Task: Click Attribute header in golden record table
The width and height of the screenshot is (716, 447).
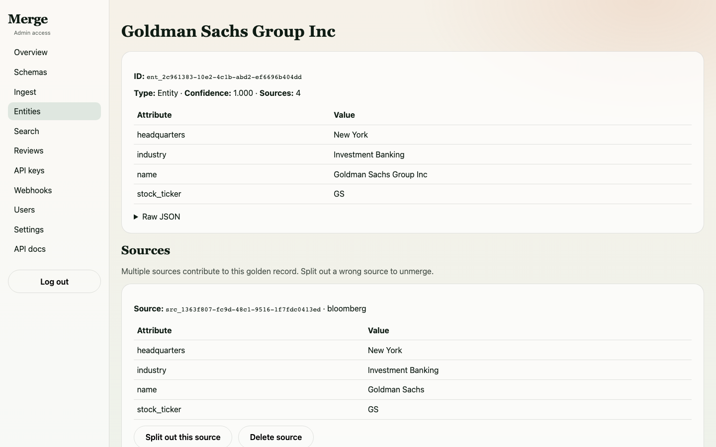Action: pos(154,115)
